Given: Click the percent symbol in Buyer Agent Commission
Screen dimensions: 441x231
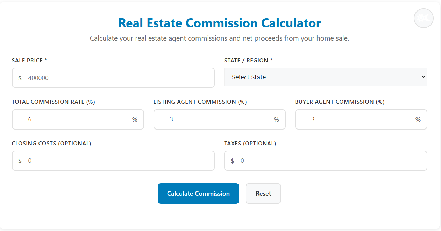Looking at the screenshot, I should 418,119.
